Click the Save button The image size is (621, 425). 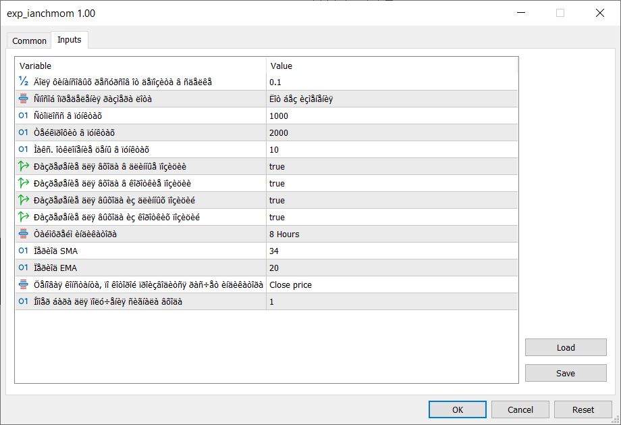click(x=566, y=373)
